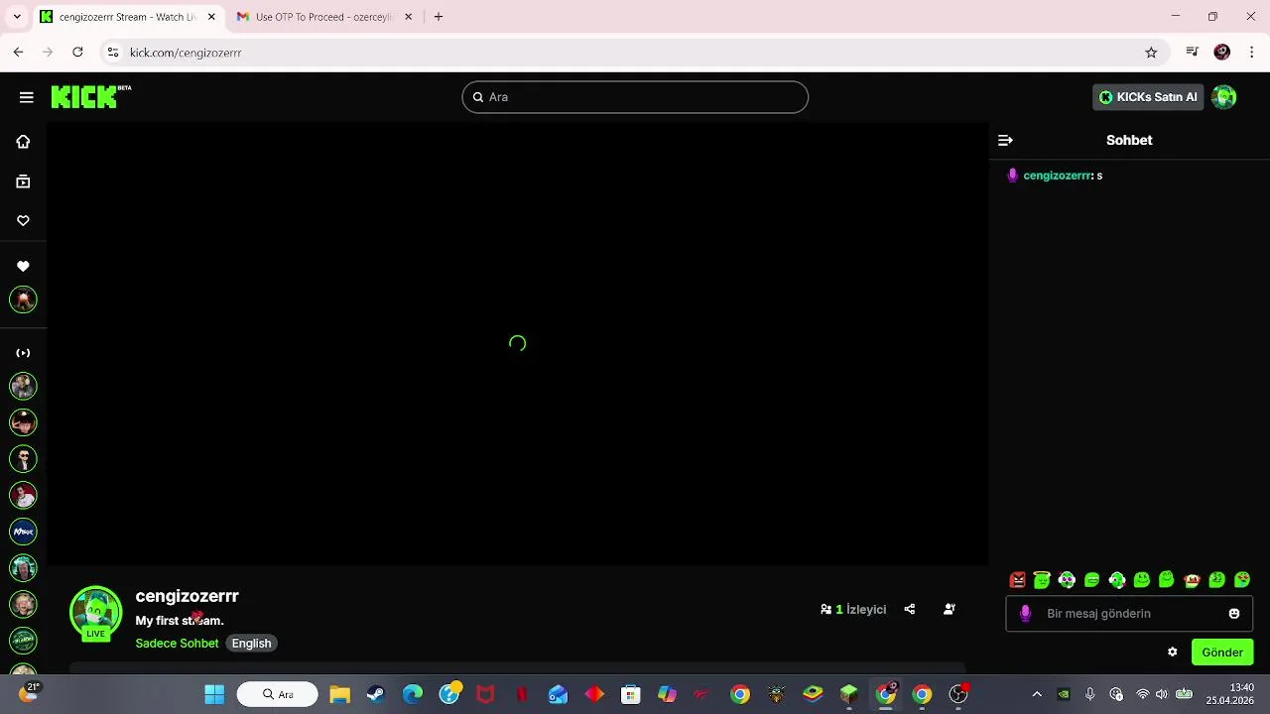
Task: Click 'KICKs Satın Al' button
Action: pos(1148,97)
